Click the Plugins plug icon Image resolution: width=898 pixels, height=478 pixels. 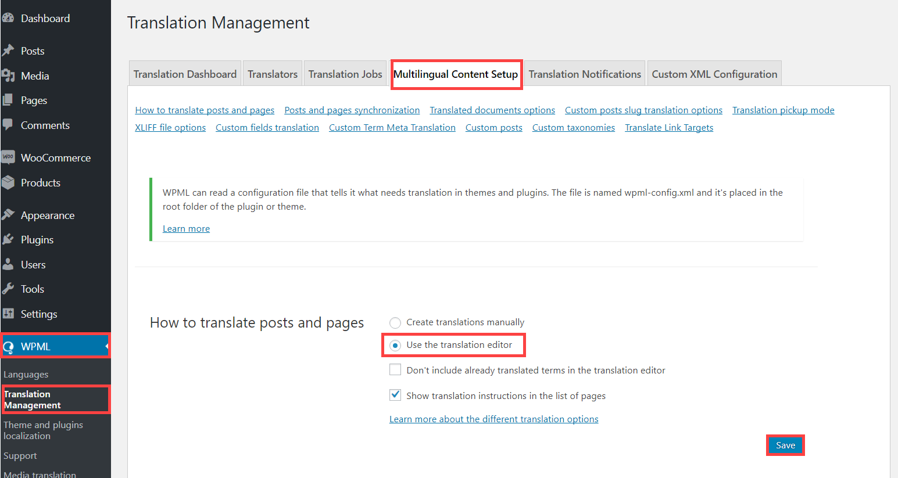point(8,239)
